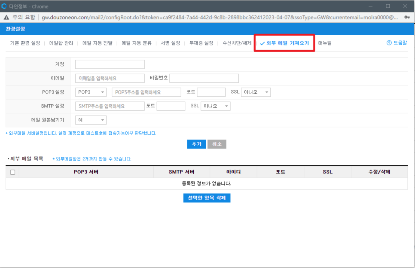Click the 포트 column header

tap(281, 172)
